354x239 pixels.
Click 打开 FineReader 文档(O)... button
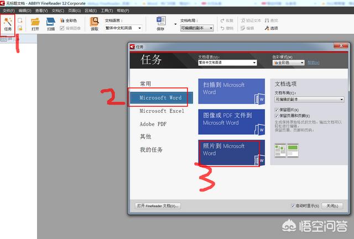pyautogui.click(x=158, y=206)
